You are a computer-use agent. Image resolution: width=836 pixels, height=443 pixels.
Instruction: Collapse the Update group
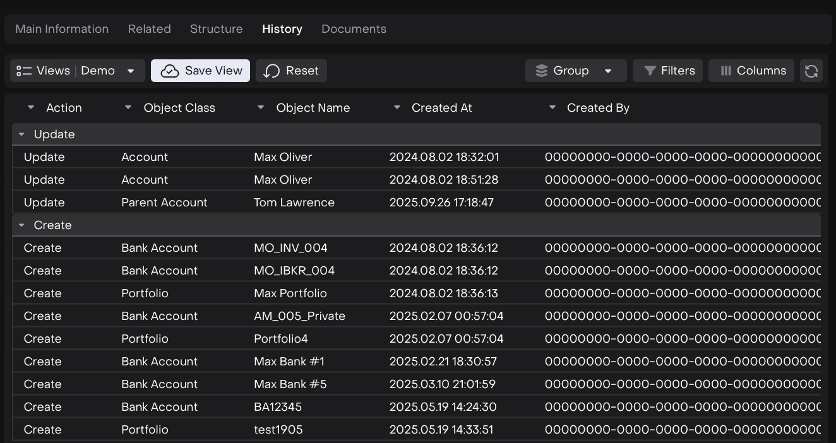tap(22, 134)
